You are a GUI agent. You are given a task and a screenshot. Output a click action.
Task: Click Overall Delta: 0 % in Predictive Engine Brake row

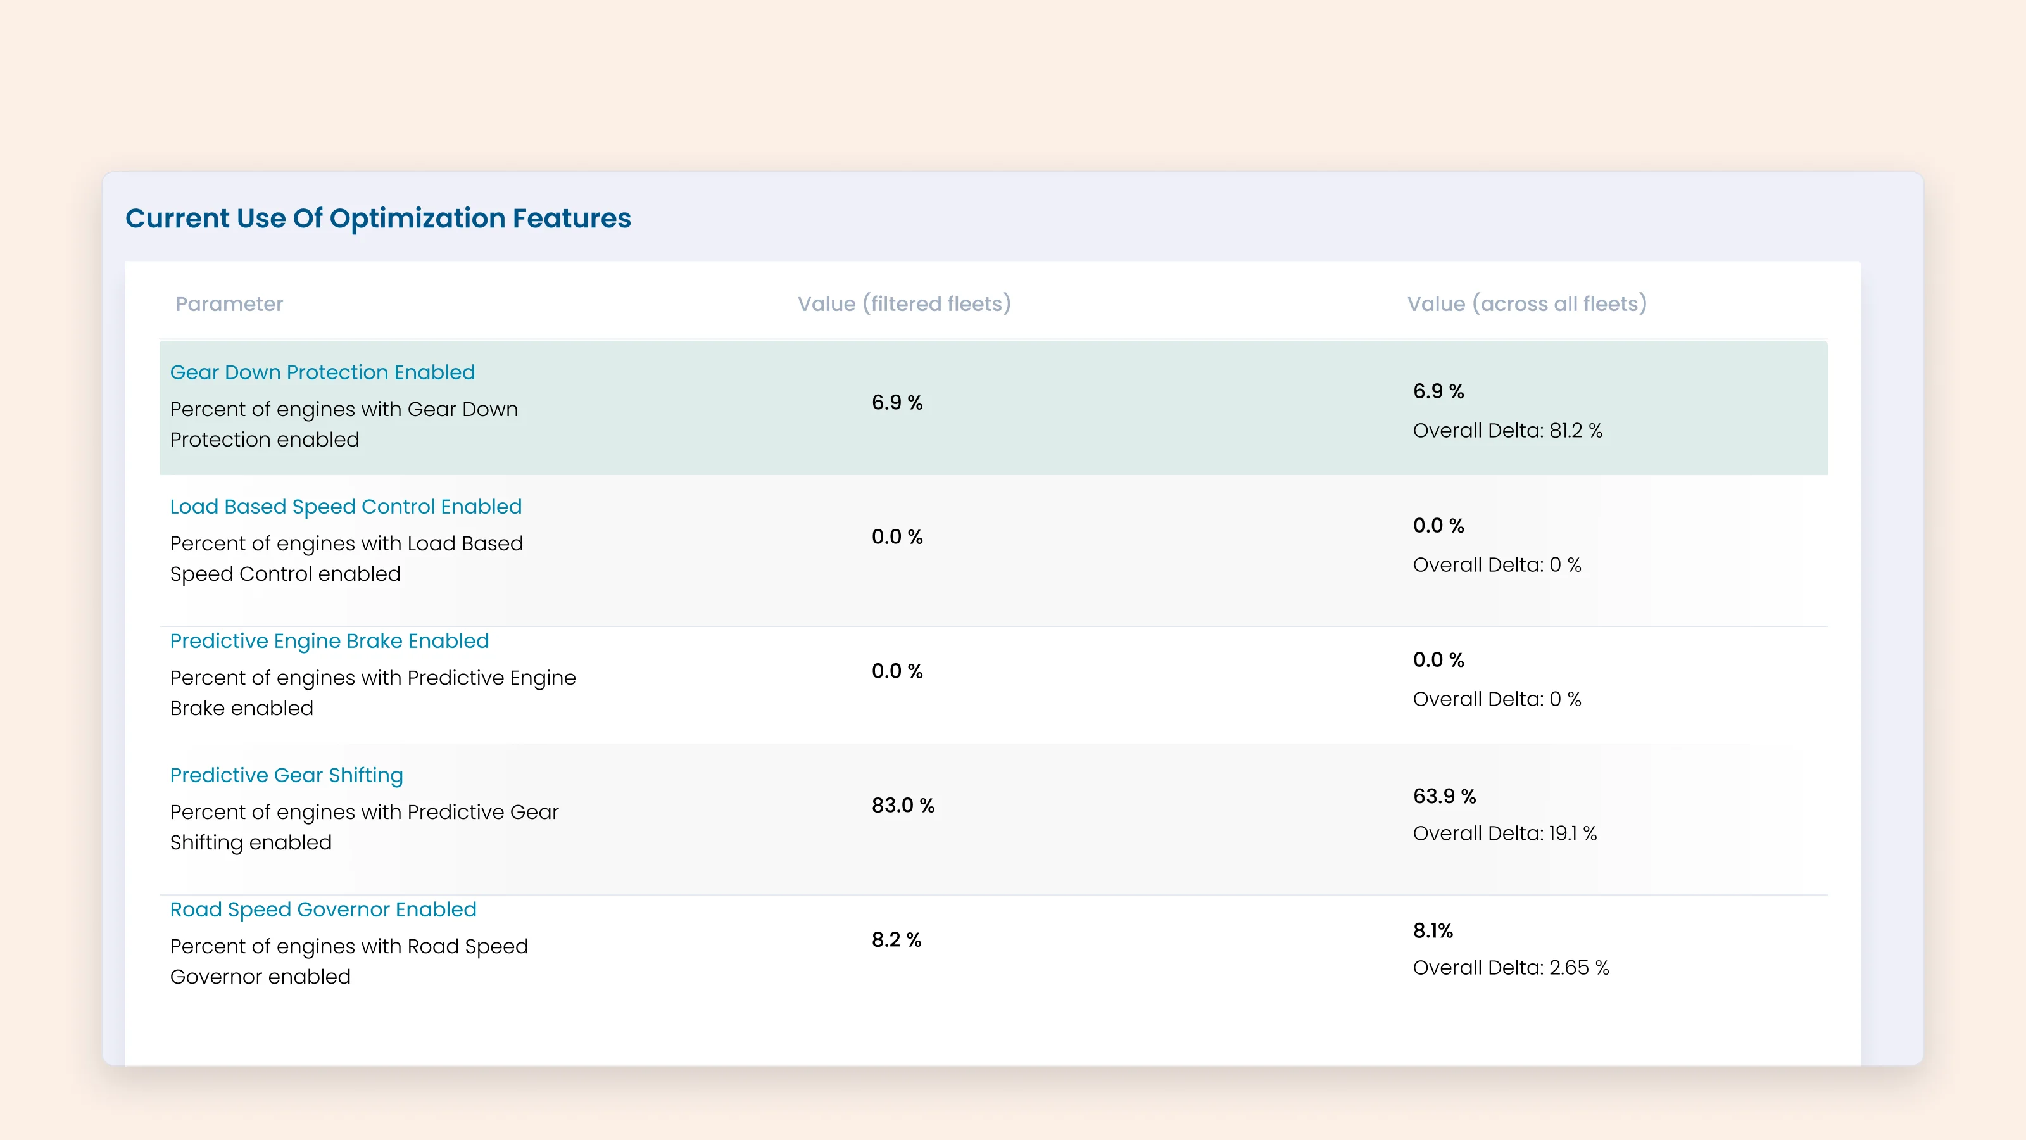[x=1497, y=699]
